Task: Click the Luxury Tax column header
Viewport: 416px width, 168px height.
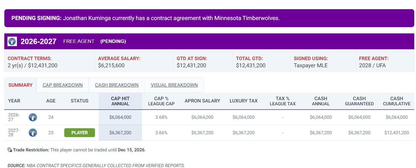Action: click(x=244, y=101)
